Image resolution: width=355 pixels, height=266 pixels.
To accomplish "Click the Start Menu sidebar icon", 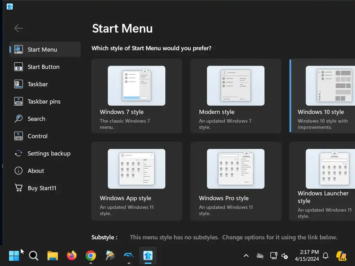I will 18,49.
